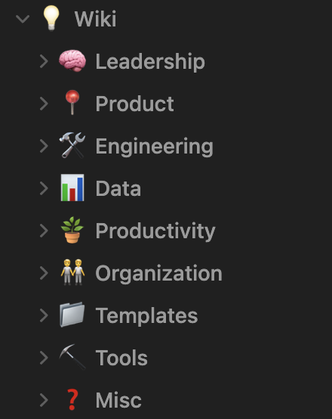Click the brain icon for Leadership
The height and width of the screenshot is (419, 332).
[x=72, y=61]
